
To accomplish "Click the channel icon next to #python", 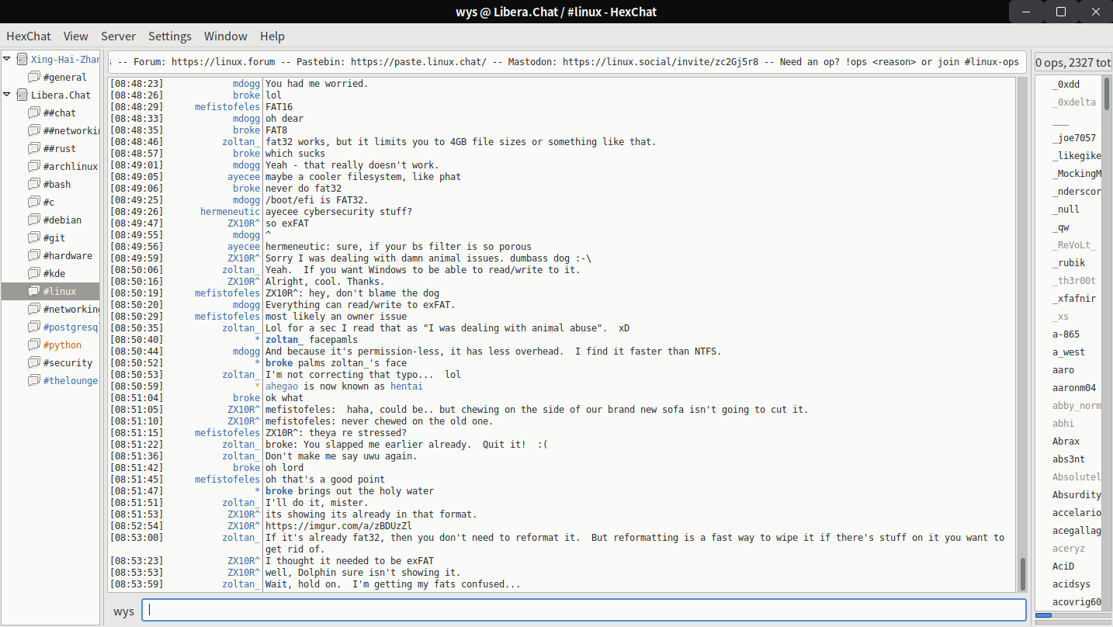I will pyautogui.click(x=33, y=345).
